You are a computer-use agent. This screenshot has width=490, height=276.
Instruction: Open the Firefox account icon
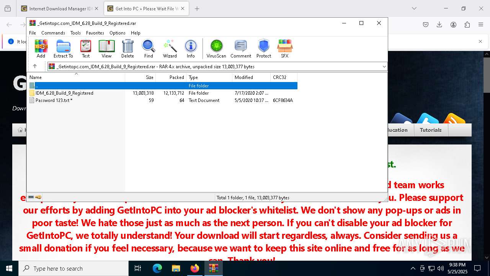point(453,25)
